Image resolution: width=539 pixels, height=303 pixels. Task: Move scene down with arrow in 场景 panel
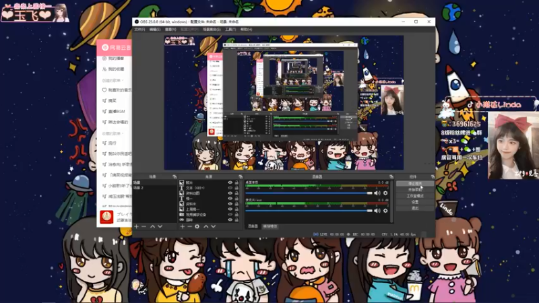(x=160, y=227)
